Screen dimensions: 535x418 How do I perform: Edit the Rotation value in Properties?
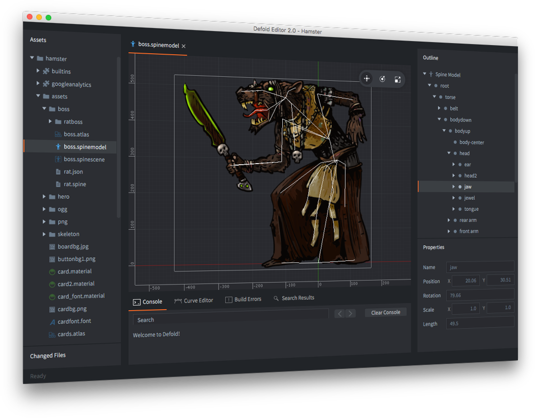[x=480, y=295]
